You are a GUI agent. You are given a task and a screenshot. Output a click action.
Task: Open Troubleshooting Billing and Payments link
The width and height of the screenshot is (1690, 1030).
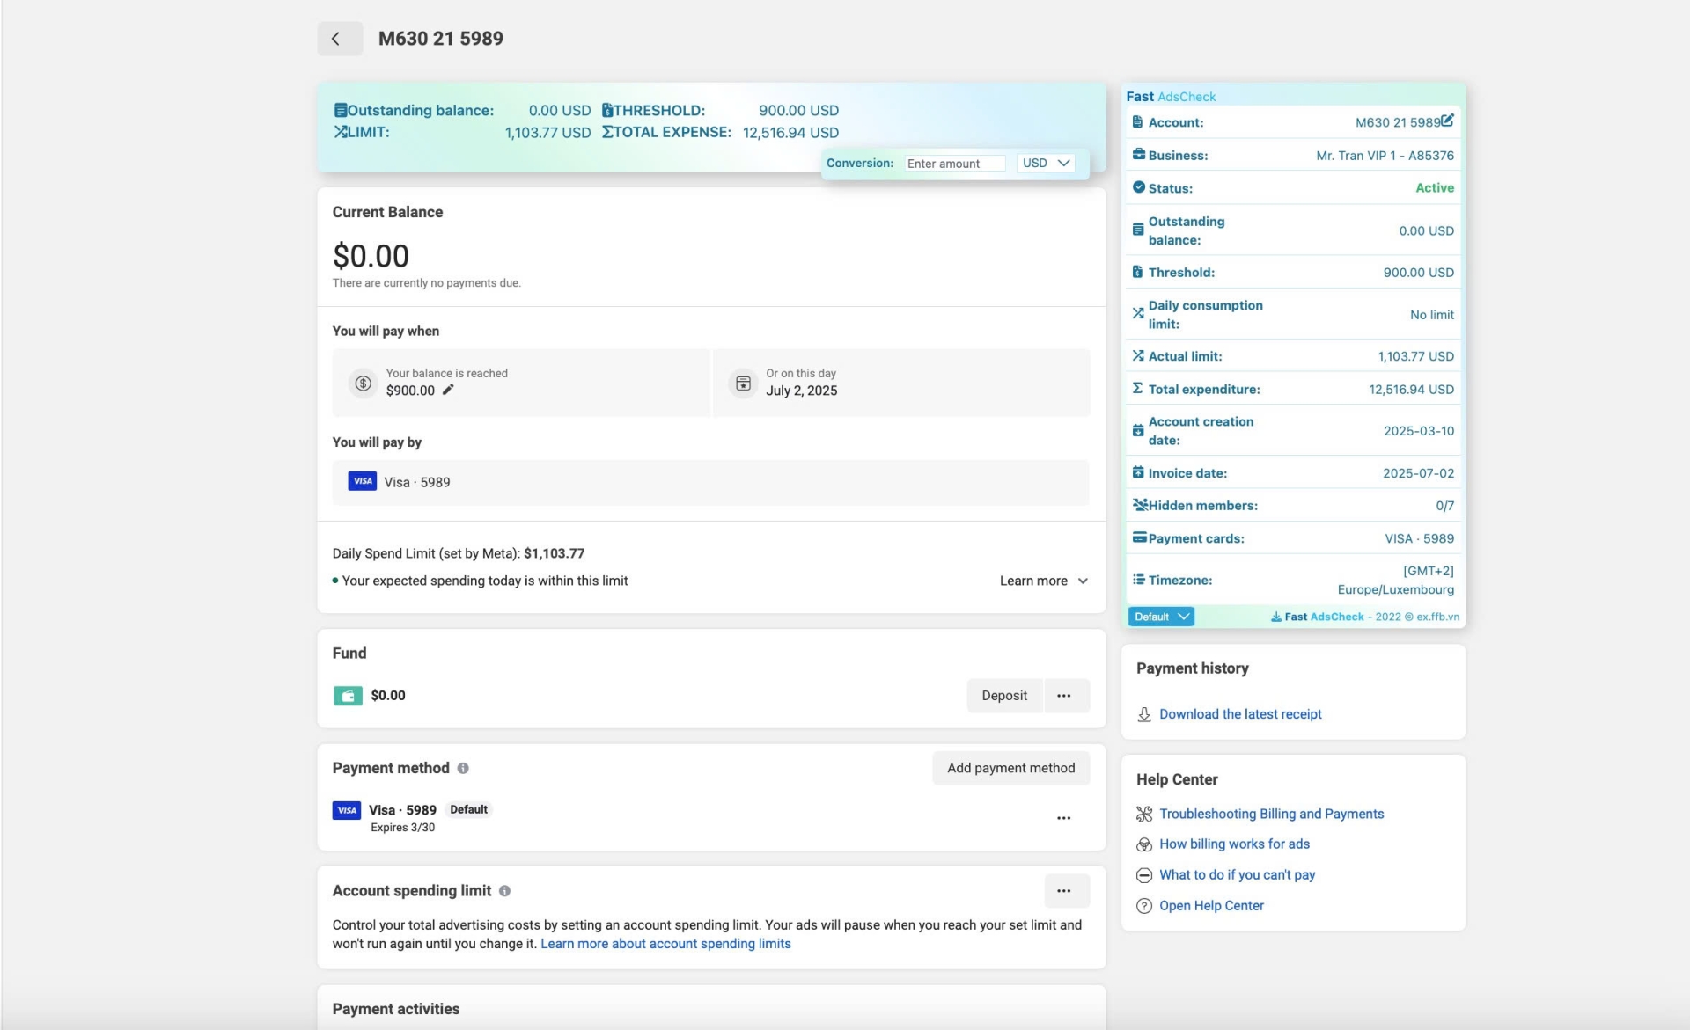click(1271, 814)
